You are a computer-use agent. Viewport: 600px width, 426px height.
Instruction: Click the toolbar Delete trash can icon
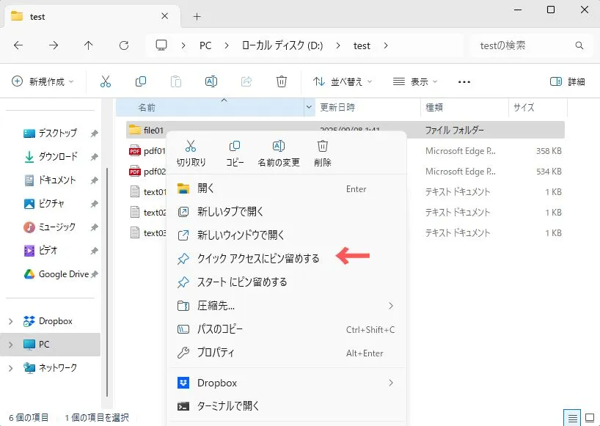[282, 81]
